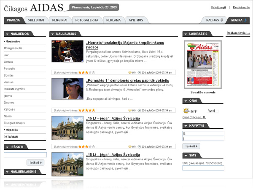Click the Savaitės numeris caption

(203, 93)
